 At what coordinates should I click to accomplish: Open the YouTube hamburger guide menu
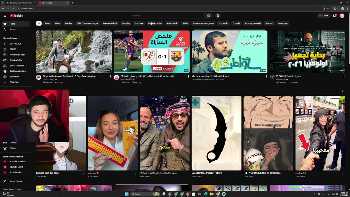click(x=5, y=16)
